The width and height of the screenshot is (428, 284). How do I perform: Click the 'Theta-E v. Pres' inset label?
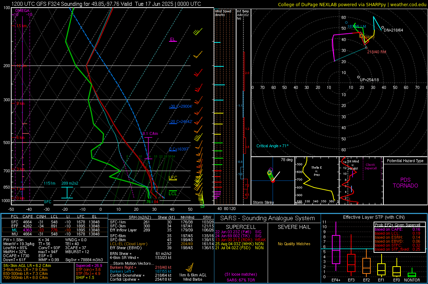[317, 171]
